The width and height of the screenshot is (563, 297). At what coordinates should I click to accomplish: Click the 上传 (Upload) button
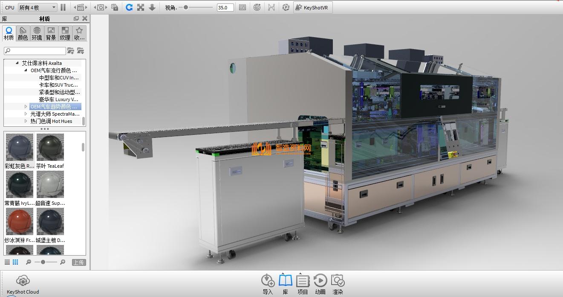pos(78,262)
